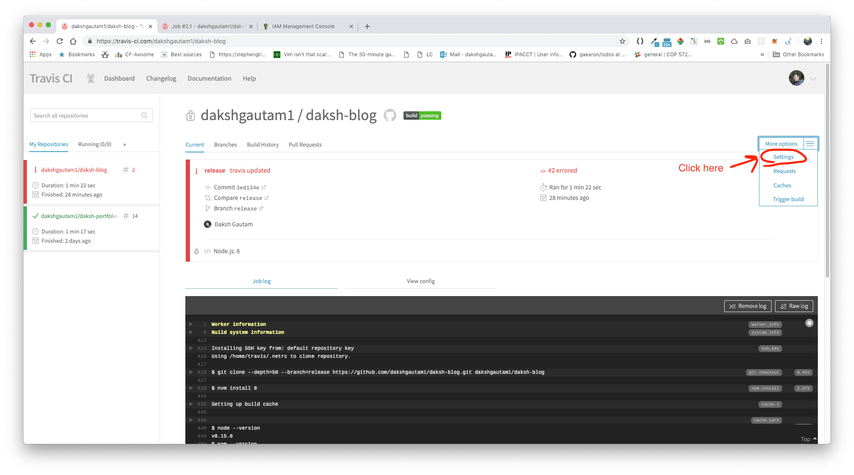Open the #2 errored build link

click(562, 171)
